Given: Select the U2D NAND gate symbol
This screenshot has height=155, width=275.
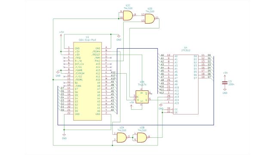Looking at the screenshot, I should point(150,19).
